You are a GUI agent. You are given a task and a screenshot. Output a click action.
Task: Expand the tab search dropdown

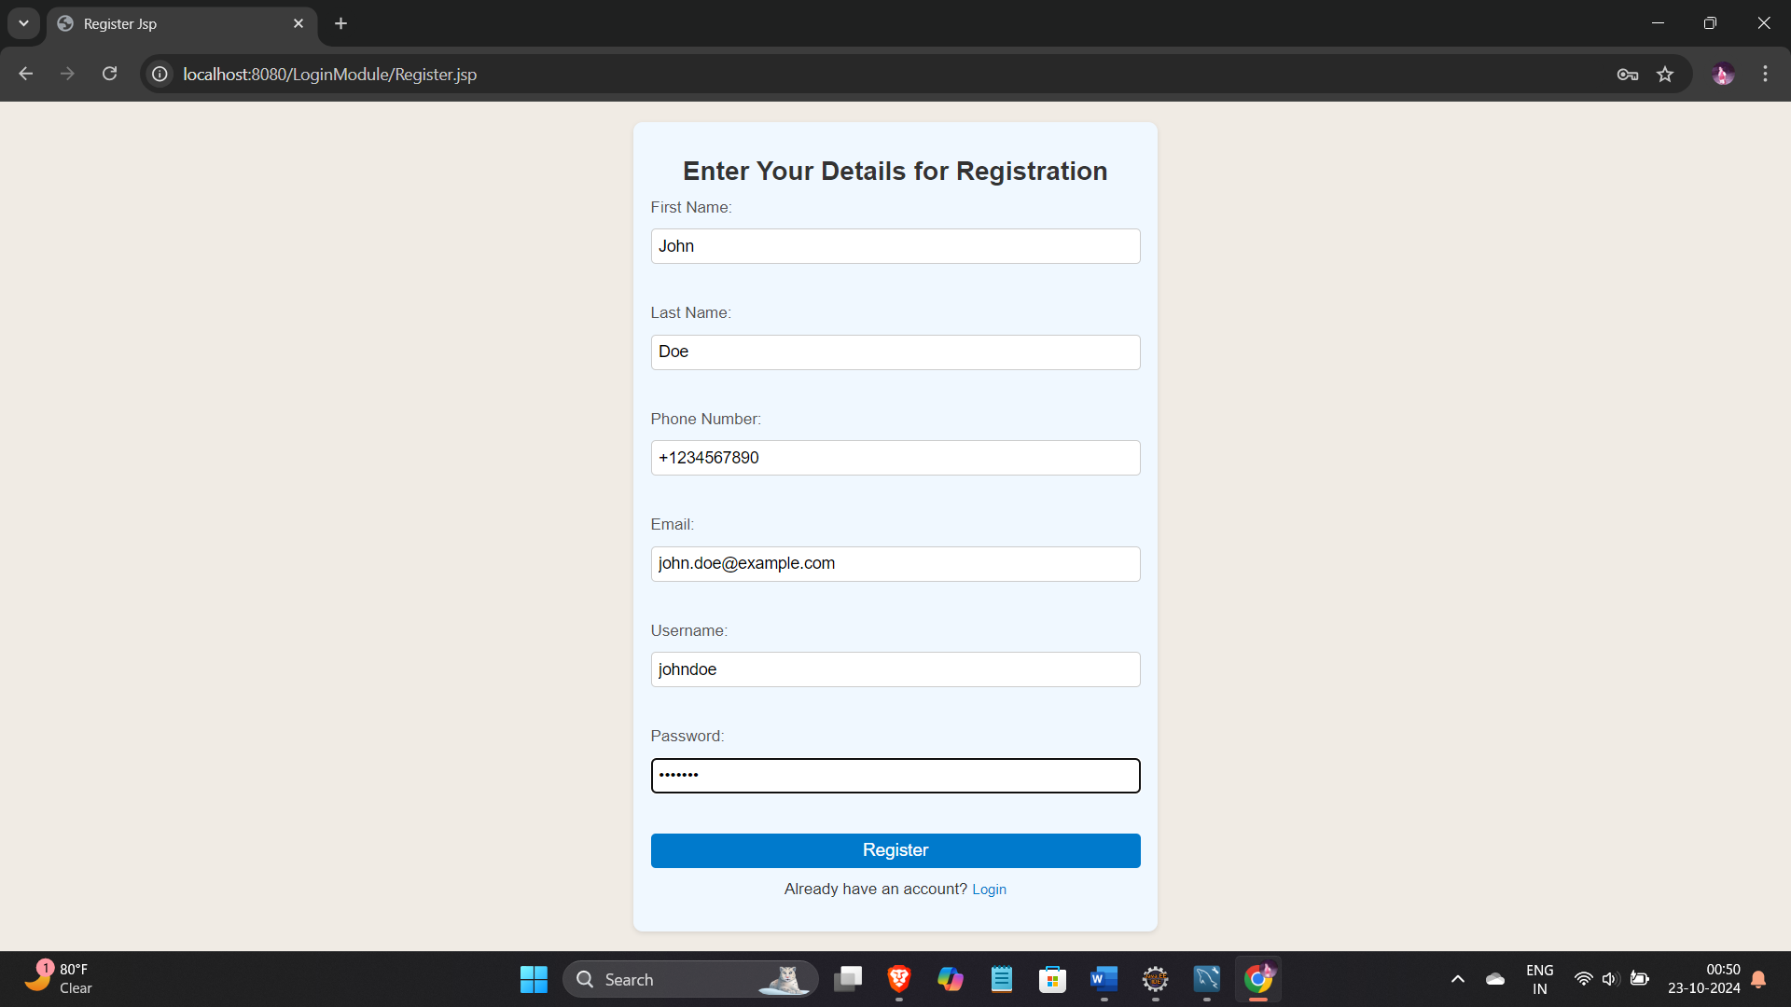[x=23, y=23]
